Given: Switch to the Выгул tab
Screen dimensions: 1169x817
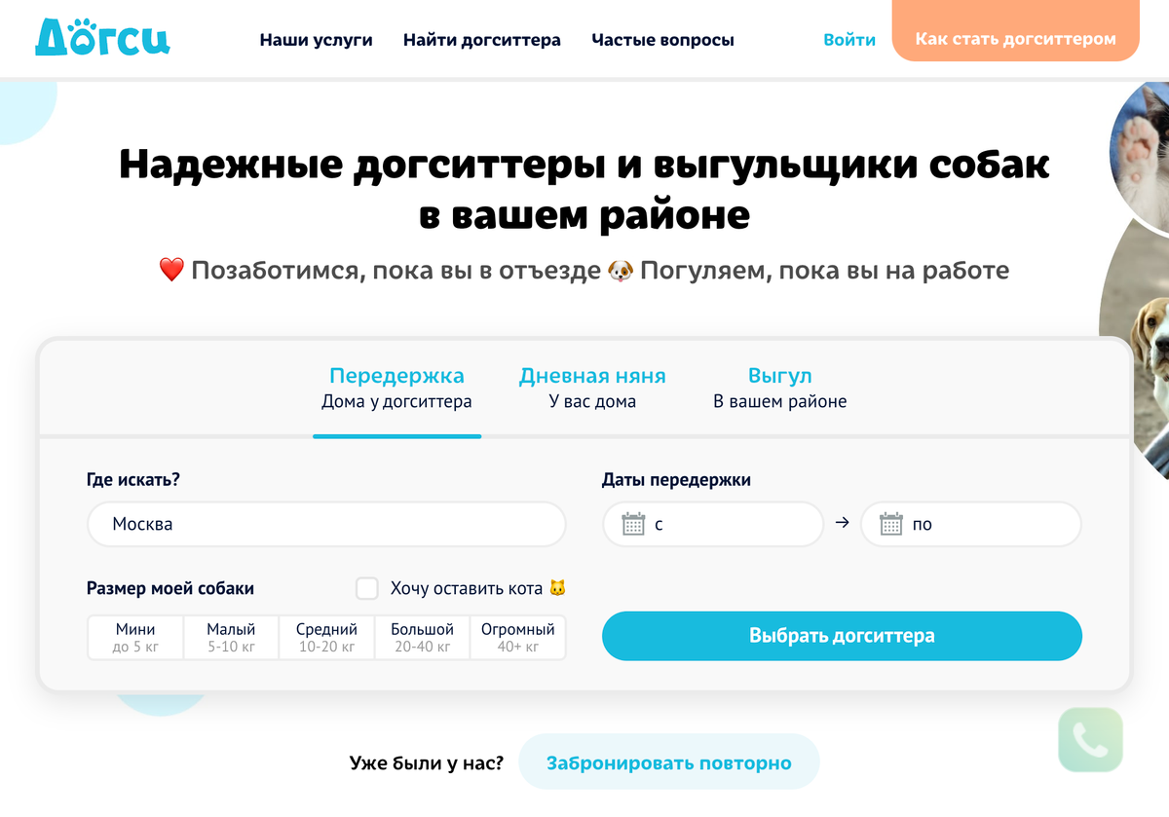Looking at the screenshot, I should tap(780, 388).
